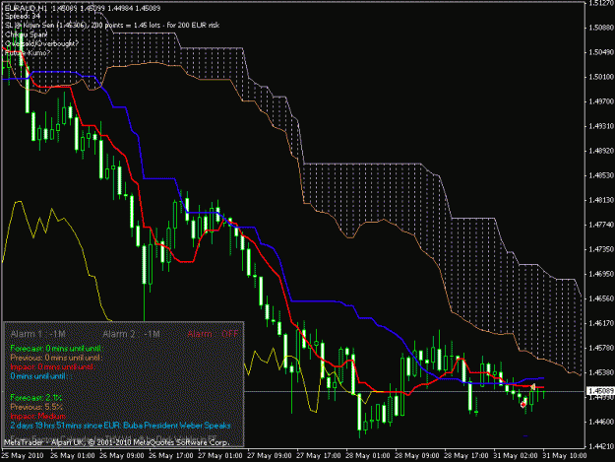Click the EURAUD,H1 chart title text
Screen dimensions: 615x462
(x=83, y=8)
